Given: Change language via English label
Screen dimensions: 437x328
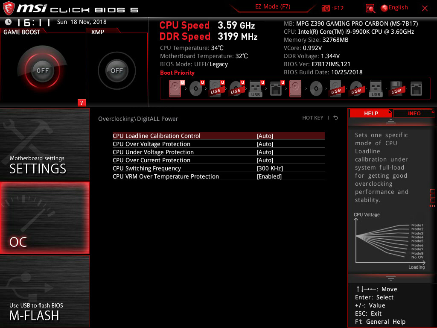Looking at the screenshot, I should point(398,8).
